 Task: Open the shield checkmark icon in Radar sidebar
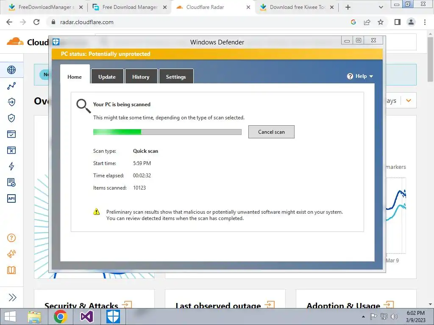tap(11, 118)
